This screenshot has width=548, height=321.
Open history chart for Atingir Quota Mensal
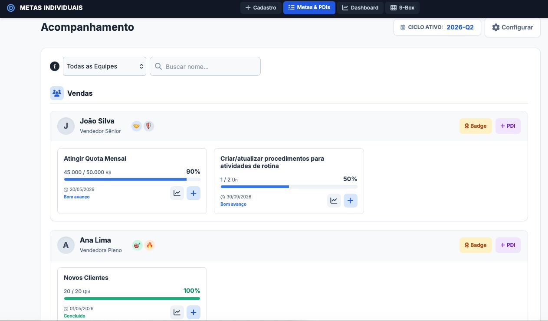pyautogui.click(x=177, y=193)
